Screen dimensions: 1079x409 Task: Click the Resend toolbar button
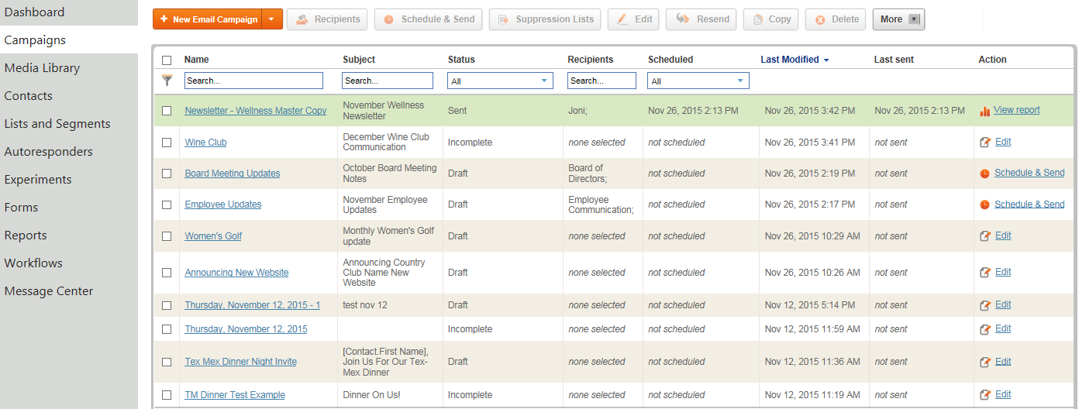[x=702, y=19]
